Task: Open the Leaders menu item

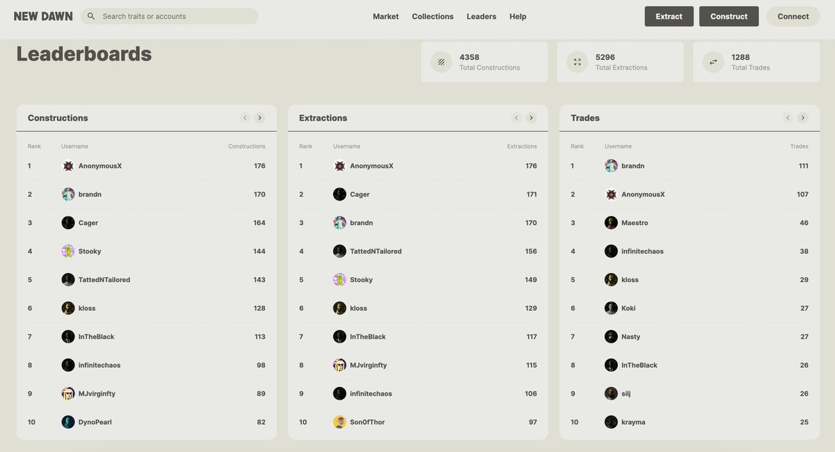Action: click(x=482, y=16)
